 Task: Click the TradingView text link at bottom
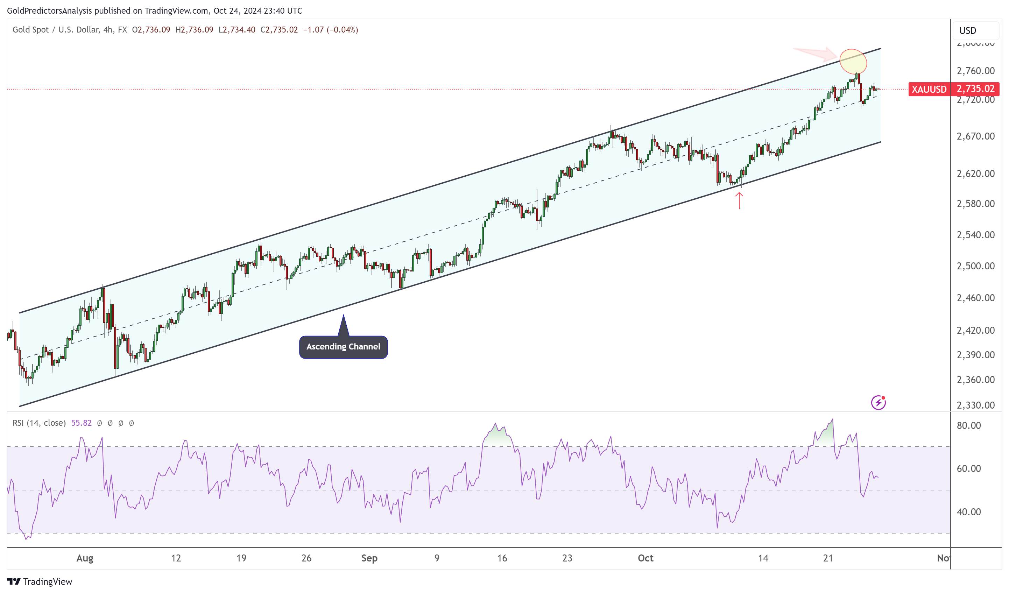(47, 582)
